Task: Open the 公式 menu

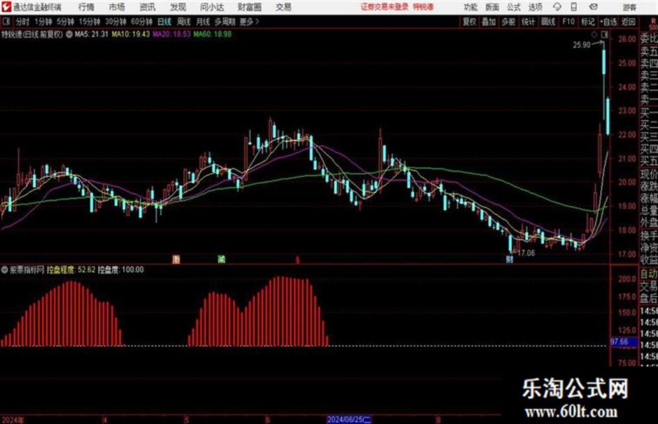Action: point(514,7)
